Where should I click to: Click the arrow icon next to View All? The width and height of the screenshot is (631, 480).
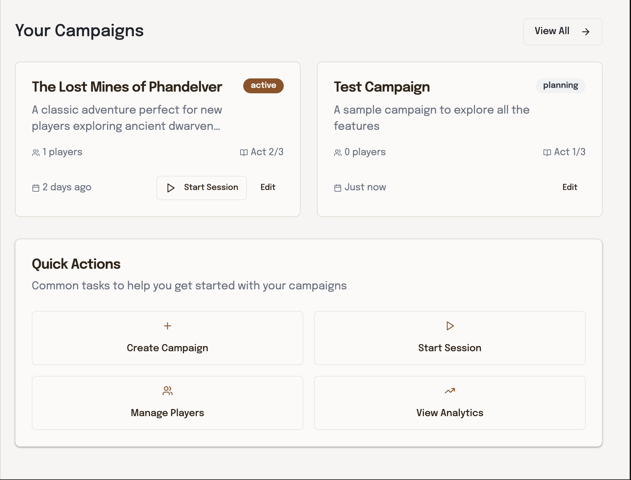586,32
